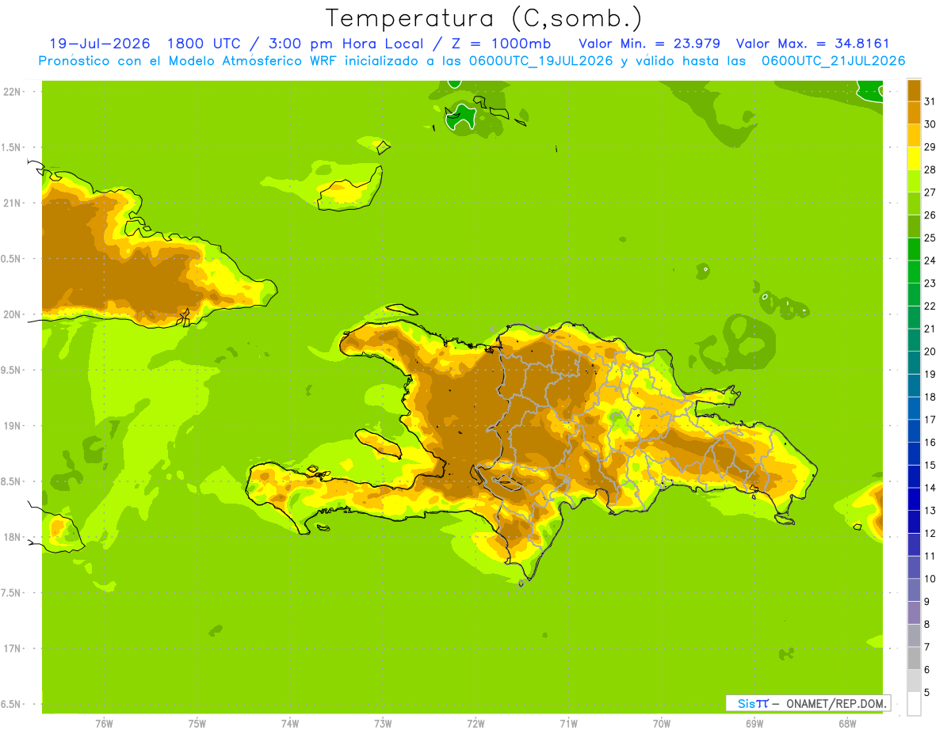Pick the purple legend swatch between 8 and 9

tap(914, 613)
